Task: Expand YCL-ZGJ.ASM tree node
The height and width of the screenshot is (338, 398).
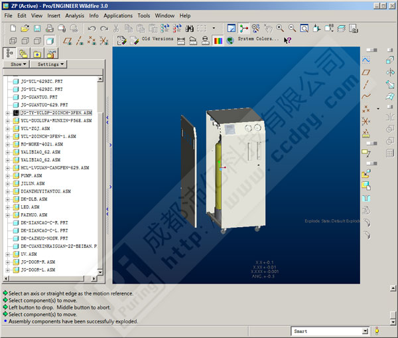Action: pos(7,129)
